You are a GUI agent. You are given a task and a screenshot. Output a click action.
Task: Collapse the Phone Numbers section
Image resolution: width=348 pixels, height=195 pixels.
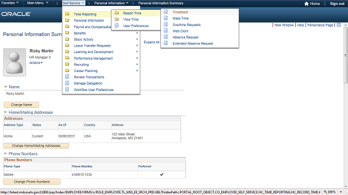(x=5, y=153)
